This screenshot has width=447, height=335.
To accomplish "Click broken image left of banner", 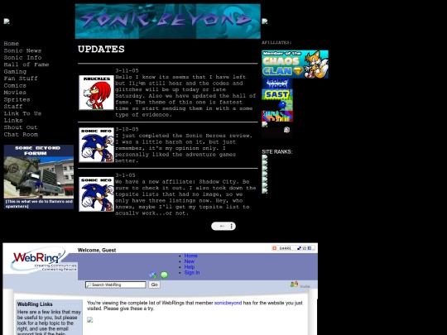I will click(x=7, y=22).
